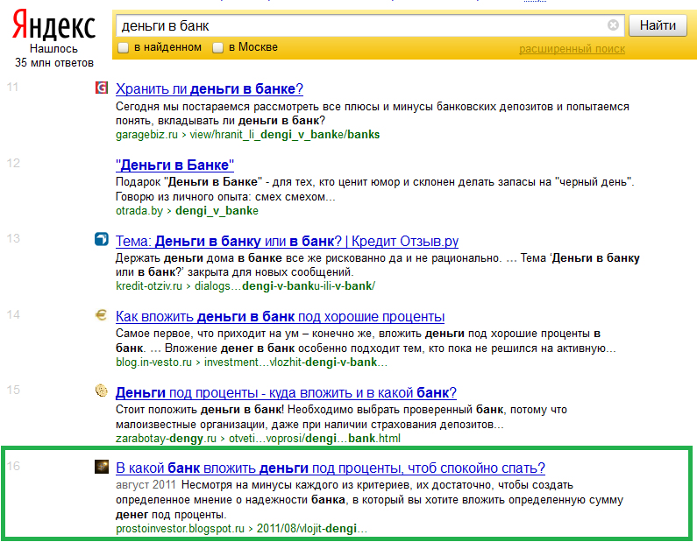This screenshot has width=697, height=549.
Task: Click the Найти search button
Action: (658, 25)
